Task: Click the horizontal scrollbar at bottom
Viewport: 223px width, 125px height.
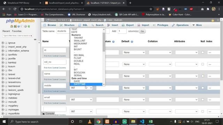Action: coord(55,117)
